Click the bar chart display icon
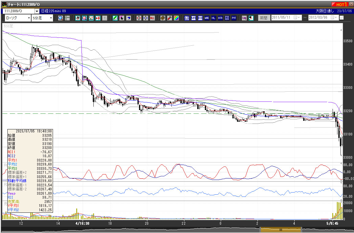354x233 pixels. point(91,18)
